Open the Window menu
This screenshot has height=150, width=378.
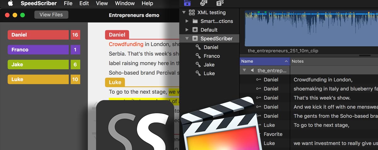pos(125,4)
